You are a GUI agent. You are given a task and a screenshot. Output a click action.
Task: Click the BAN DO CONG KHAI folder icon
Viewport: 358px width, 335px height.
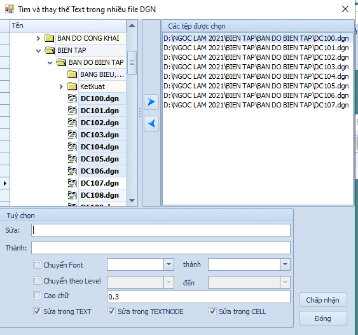point(50,38)
